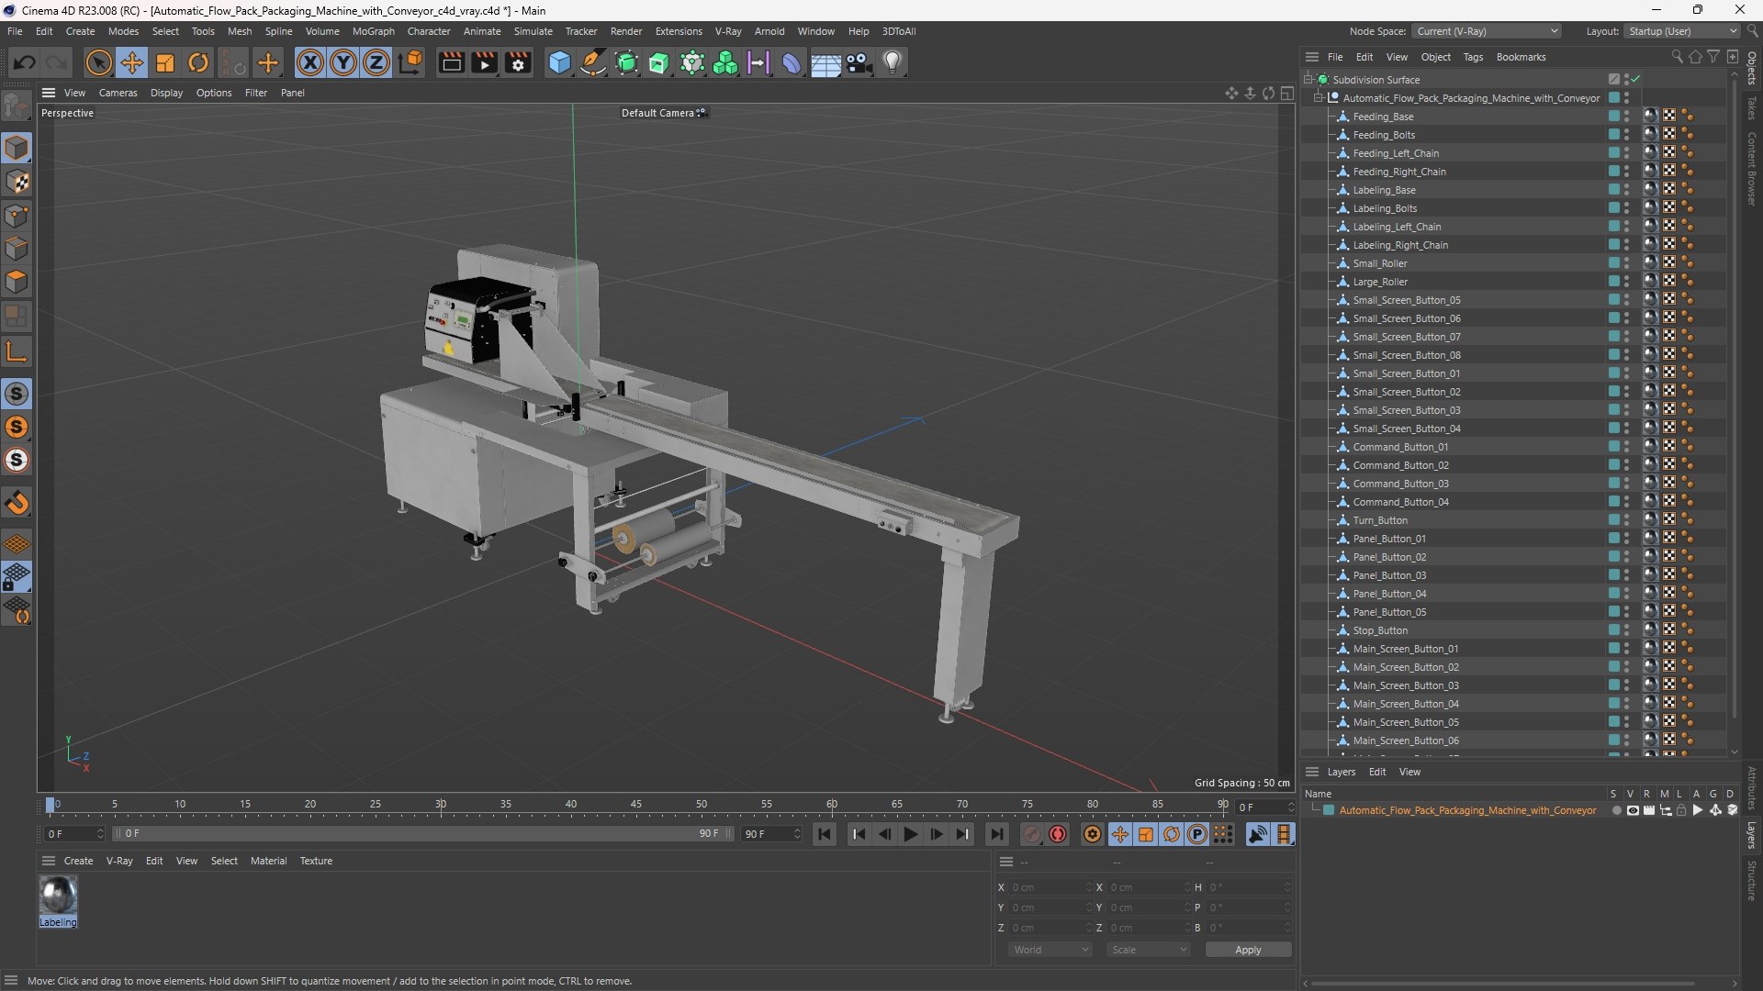
Task: Select the Rotate tool
Action: click(x=198, y=62)
